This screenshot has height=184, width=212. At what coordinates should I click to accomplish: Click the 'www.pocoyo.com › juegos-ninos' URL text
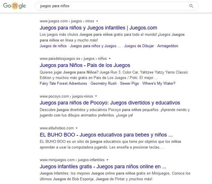pos(66,96)
